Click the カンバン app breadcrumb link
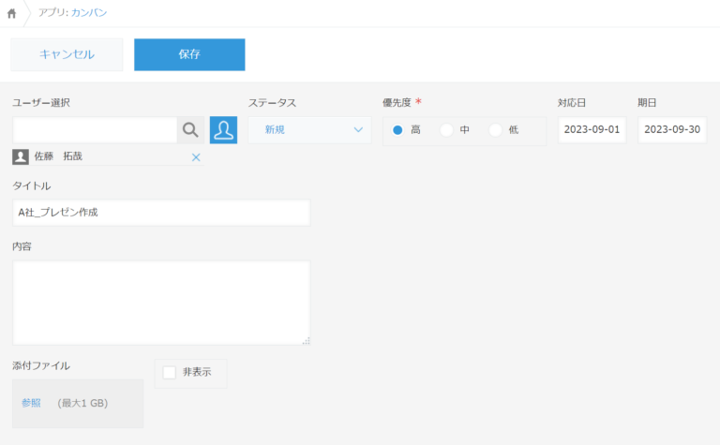Screen dimensions: 720x445 [88, 13]
